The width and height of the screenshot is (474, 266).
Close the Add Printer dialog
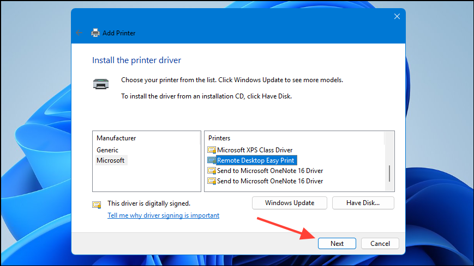397,16
